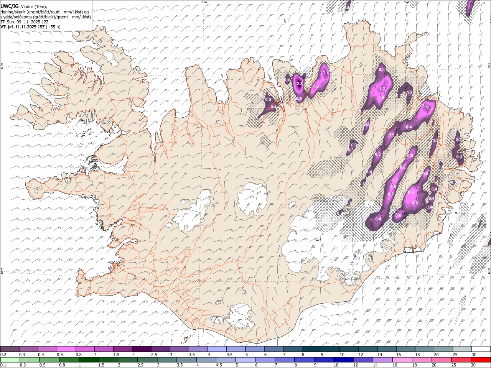This screenshot has height=368, width=491.
Task: Click the '15W' longitude label at top
Action: (406, 2)
